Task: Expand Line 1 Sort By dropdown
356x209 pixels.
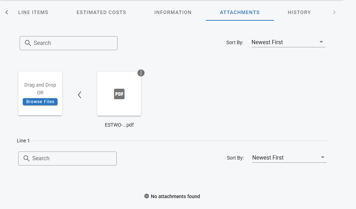Action: tap(289, 158)
